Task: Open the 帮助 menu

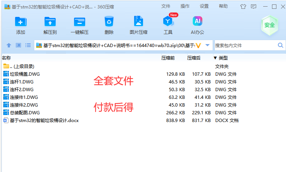Action: 223,6
